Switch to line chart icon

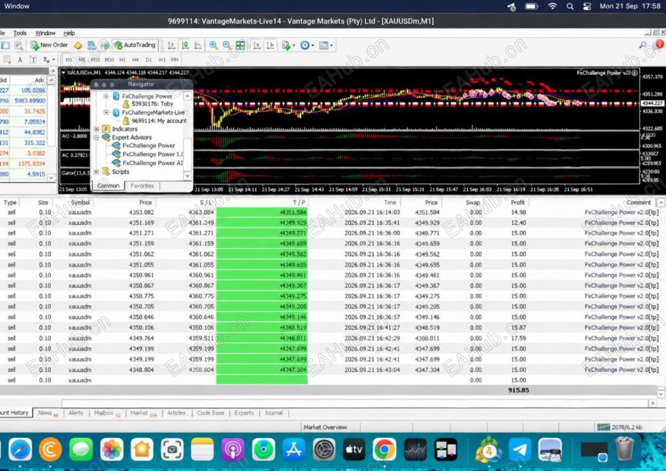pos(198,45)
